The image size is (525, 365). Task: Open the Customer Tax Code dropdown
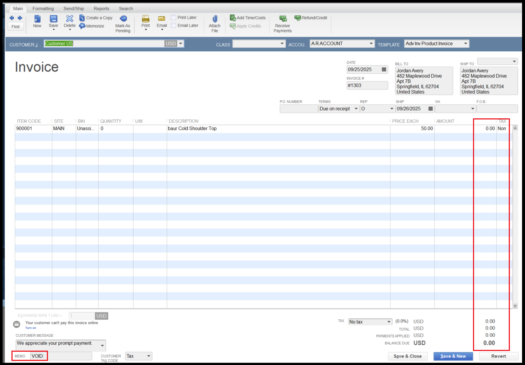click(149, 356)
